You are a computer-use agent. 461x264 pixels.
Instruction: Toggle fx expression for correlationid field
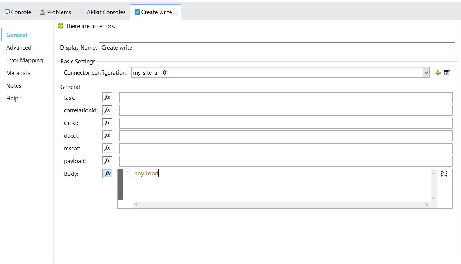[x=107, y=110]
